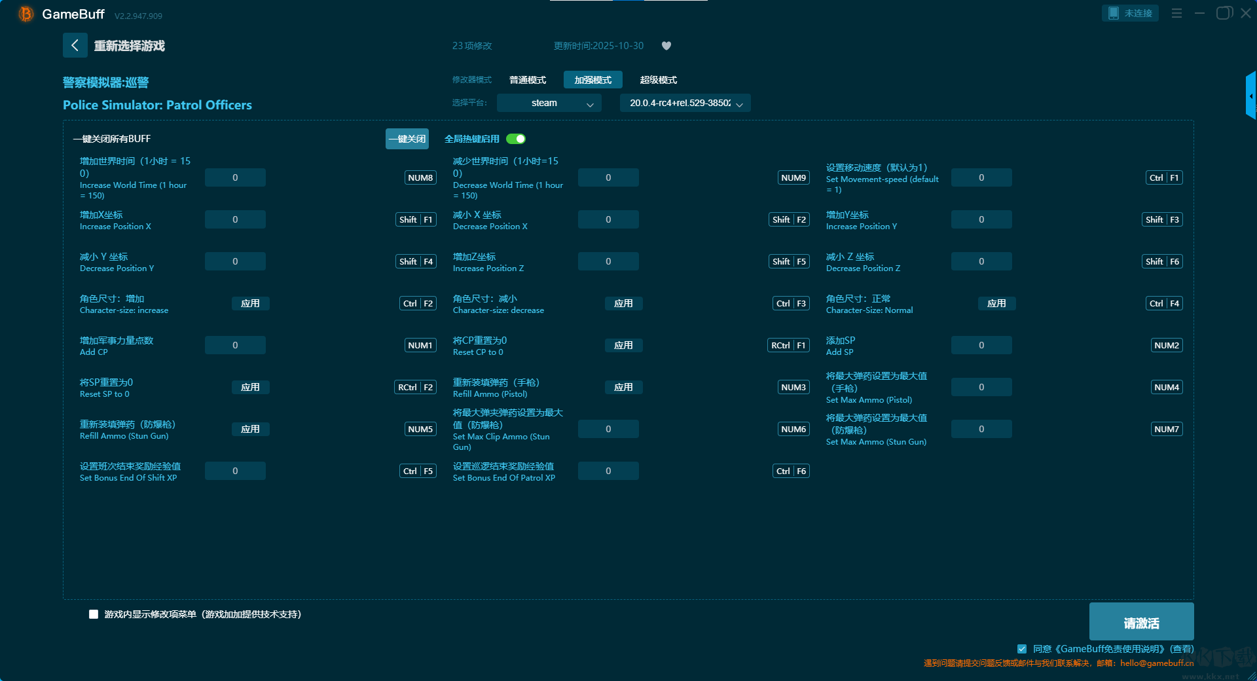Click the NUM8 hotkey for Increase World Time
The height and width of the screenshot is (681, 1257).
pos(420,177)
